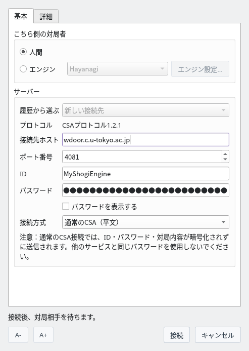Click the エンジン設定... button
This screenshot has height=351, width=249.
pyautogui.click(x=200, y=69)
